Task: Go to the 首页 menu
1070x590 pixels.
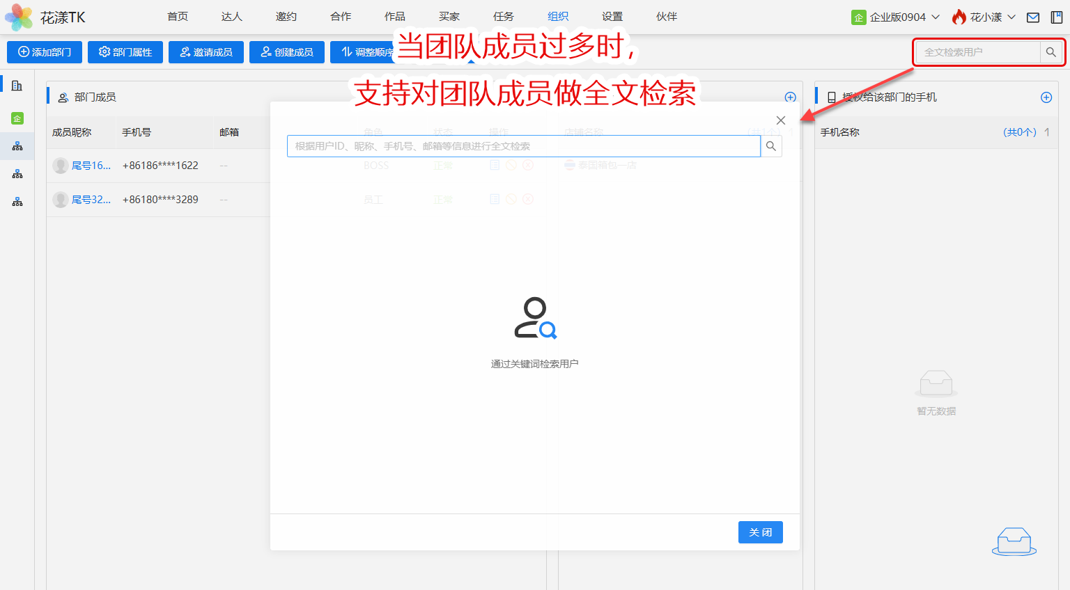Action: coord(178,17)
